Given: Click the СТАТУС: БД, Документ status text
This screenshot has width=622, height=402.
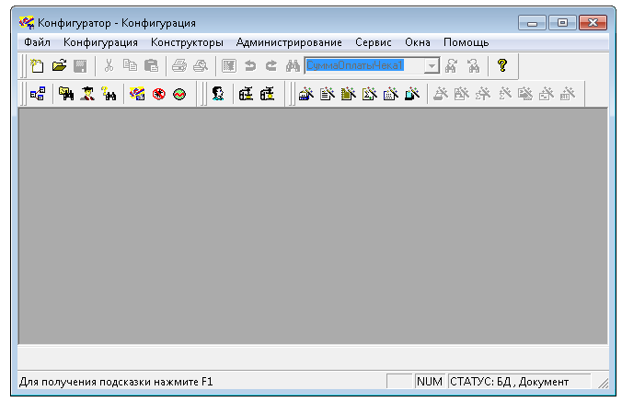Looking at the screenshot, I should tap(509, 382).
